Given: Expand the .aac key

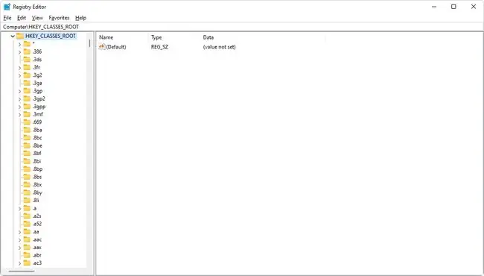Looking at the screenshot, I should (x=20, y=239).
